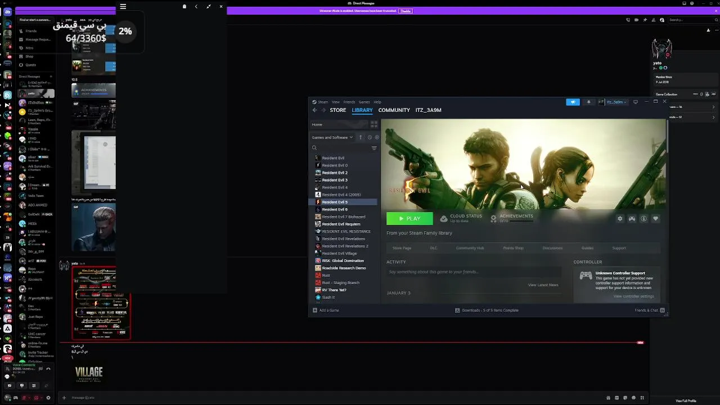Click Disable in Discord streamer mode banner
The height and width of the screenshot is (405, 720).
point(405,11)
